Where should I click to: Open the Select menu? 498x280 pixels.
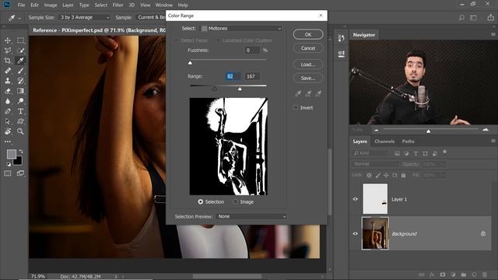pyautogui.click(x=100, y=5)
